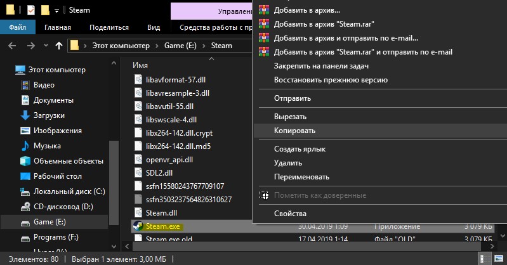Viewport: 507px width, 265px height.
Task: Click Этот компьютер in the address breadcrumb
Action: (x=121, y=46)
